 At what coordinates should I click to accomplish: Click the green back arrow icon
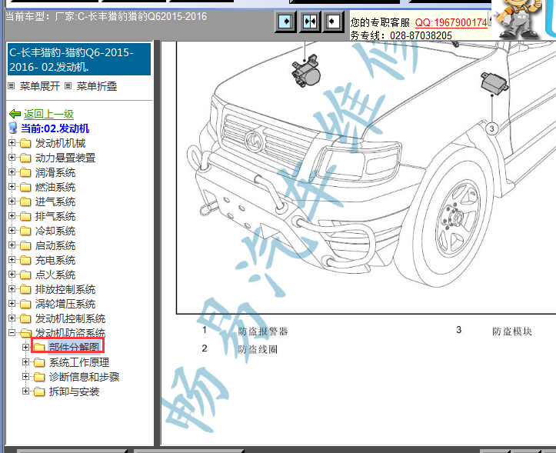click(x=15, y=114)
